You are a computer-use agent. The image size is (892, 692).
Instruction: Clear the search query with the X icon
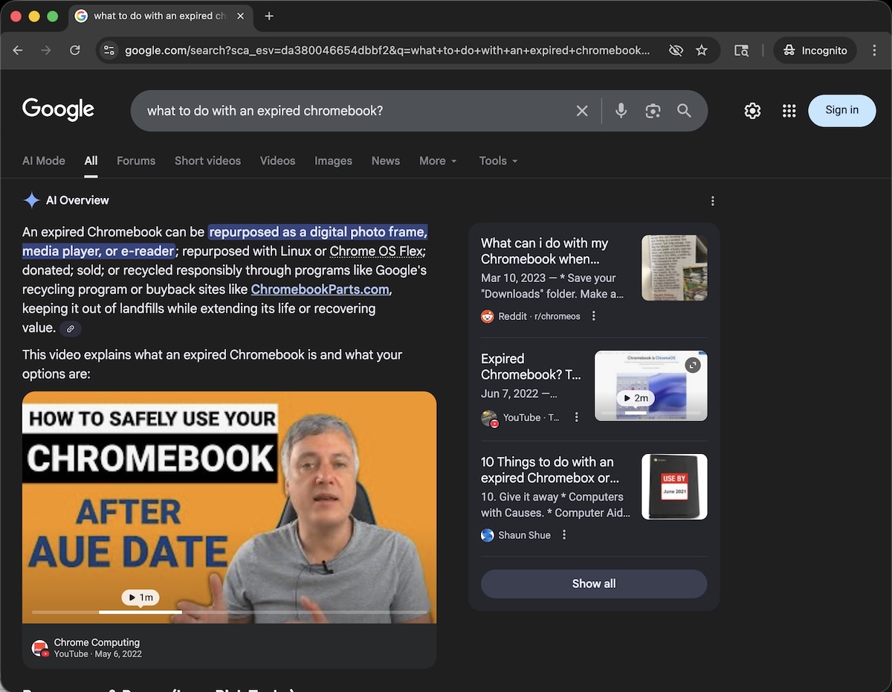tap(582, 110)
